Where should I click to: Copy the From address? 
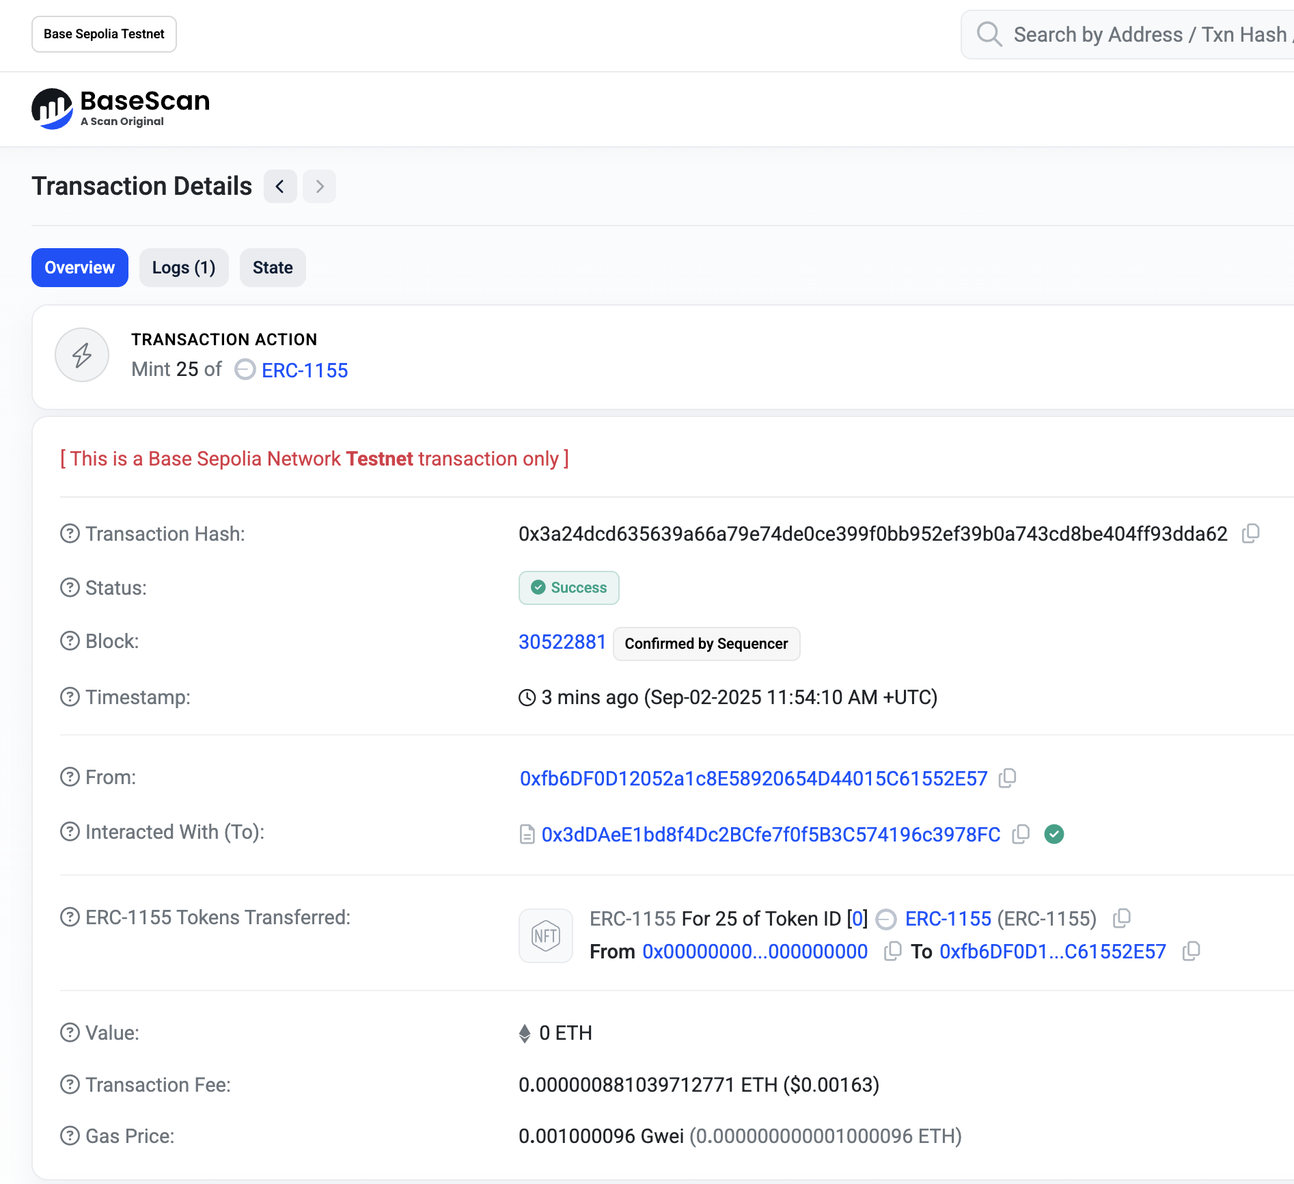1007,778
